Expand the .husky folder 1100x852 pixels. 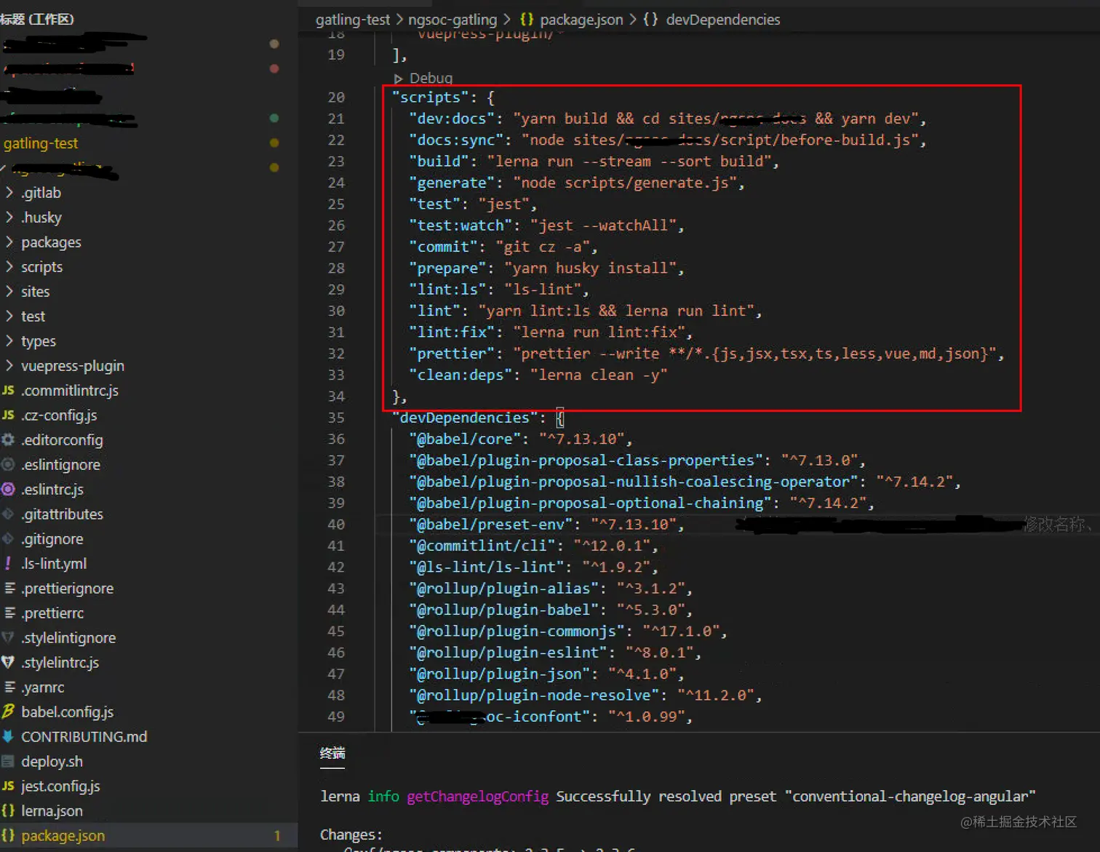pos(9,218)
